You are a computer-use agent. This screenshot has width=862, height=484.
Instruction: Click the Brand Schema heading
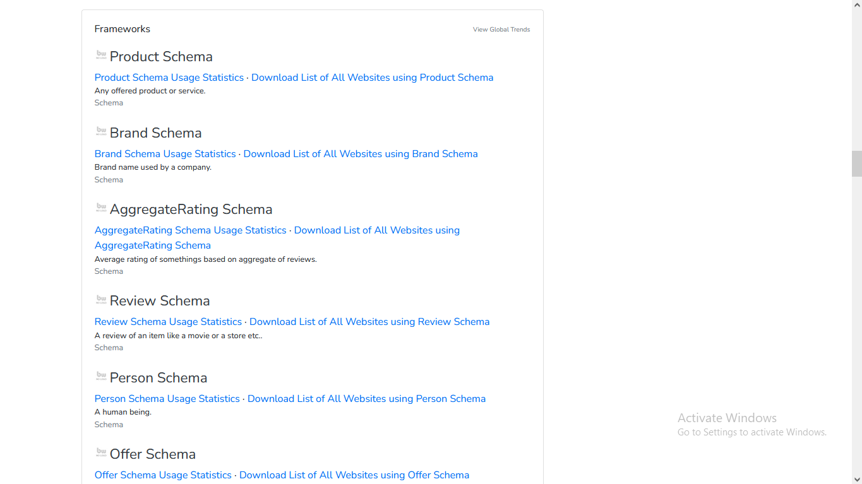coord(156,133)
